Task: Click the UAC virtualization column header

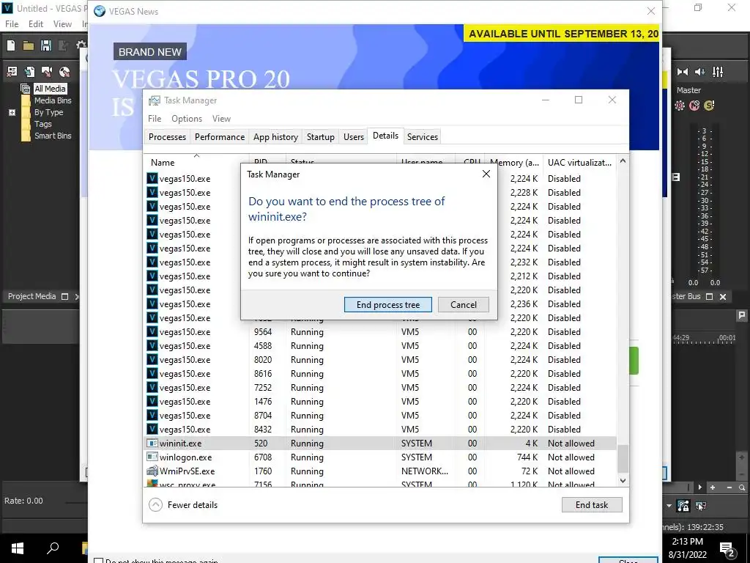Action: [579, 162]
